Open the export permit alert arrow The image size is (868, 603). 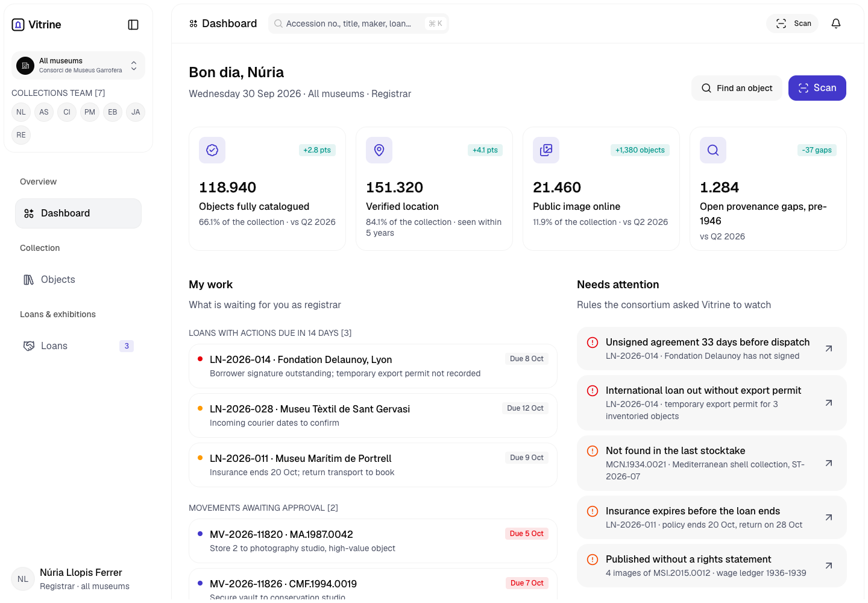(829, 403)
